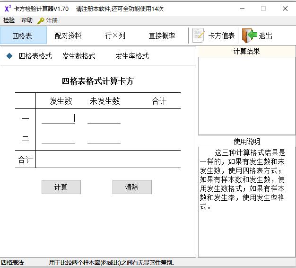Click the 清除 button
This screenshot has height=268, width=296.
pyautogui.click(x=132, y=187)
